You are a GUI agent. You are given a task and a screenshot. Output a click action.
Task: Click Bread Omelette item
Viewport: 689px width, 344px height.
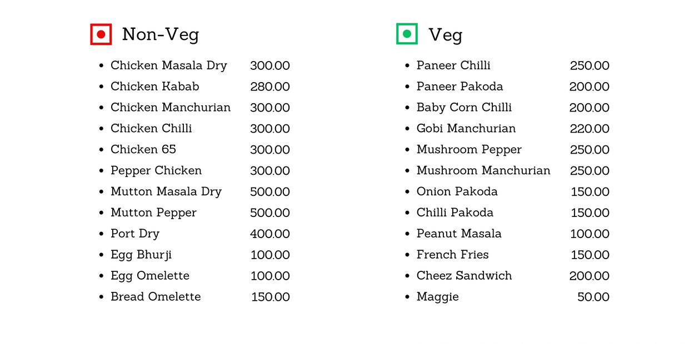(155, 297)
